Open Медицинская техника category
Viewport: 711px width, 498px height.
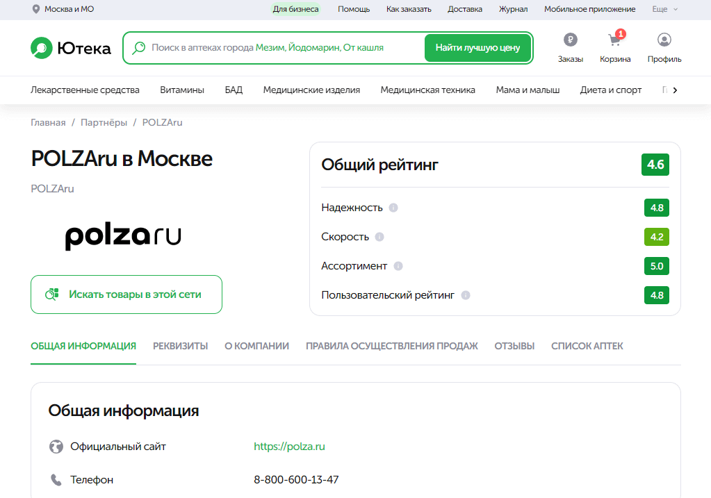(x=427, y=90)
